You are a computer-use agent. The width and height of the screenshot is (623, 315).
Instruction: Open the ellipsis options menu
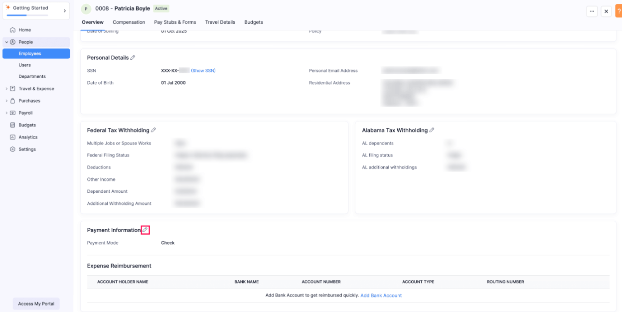tap(592, 11)
